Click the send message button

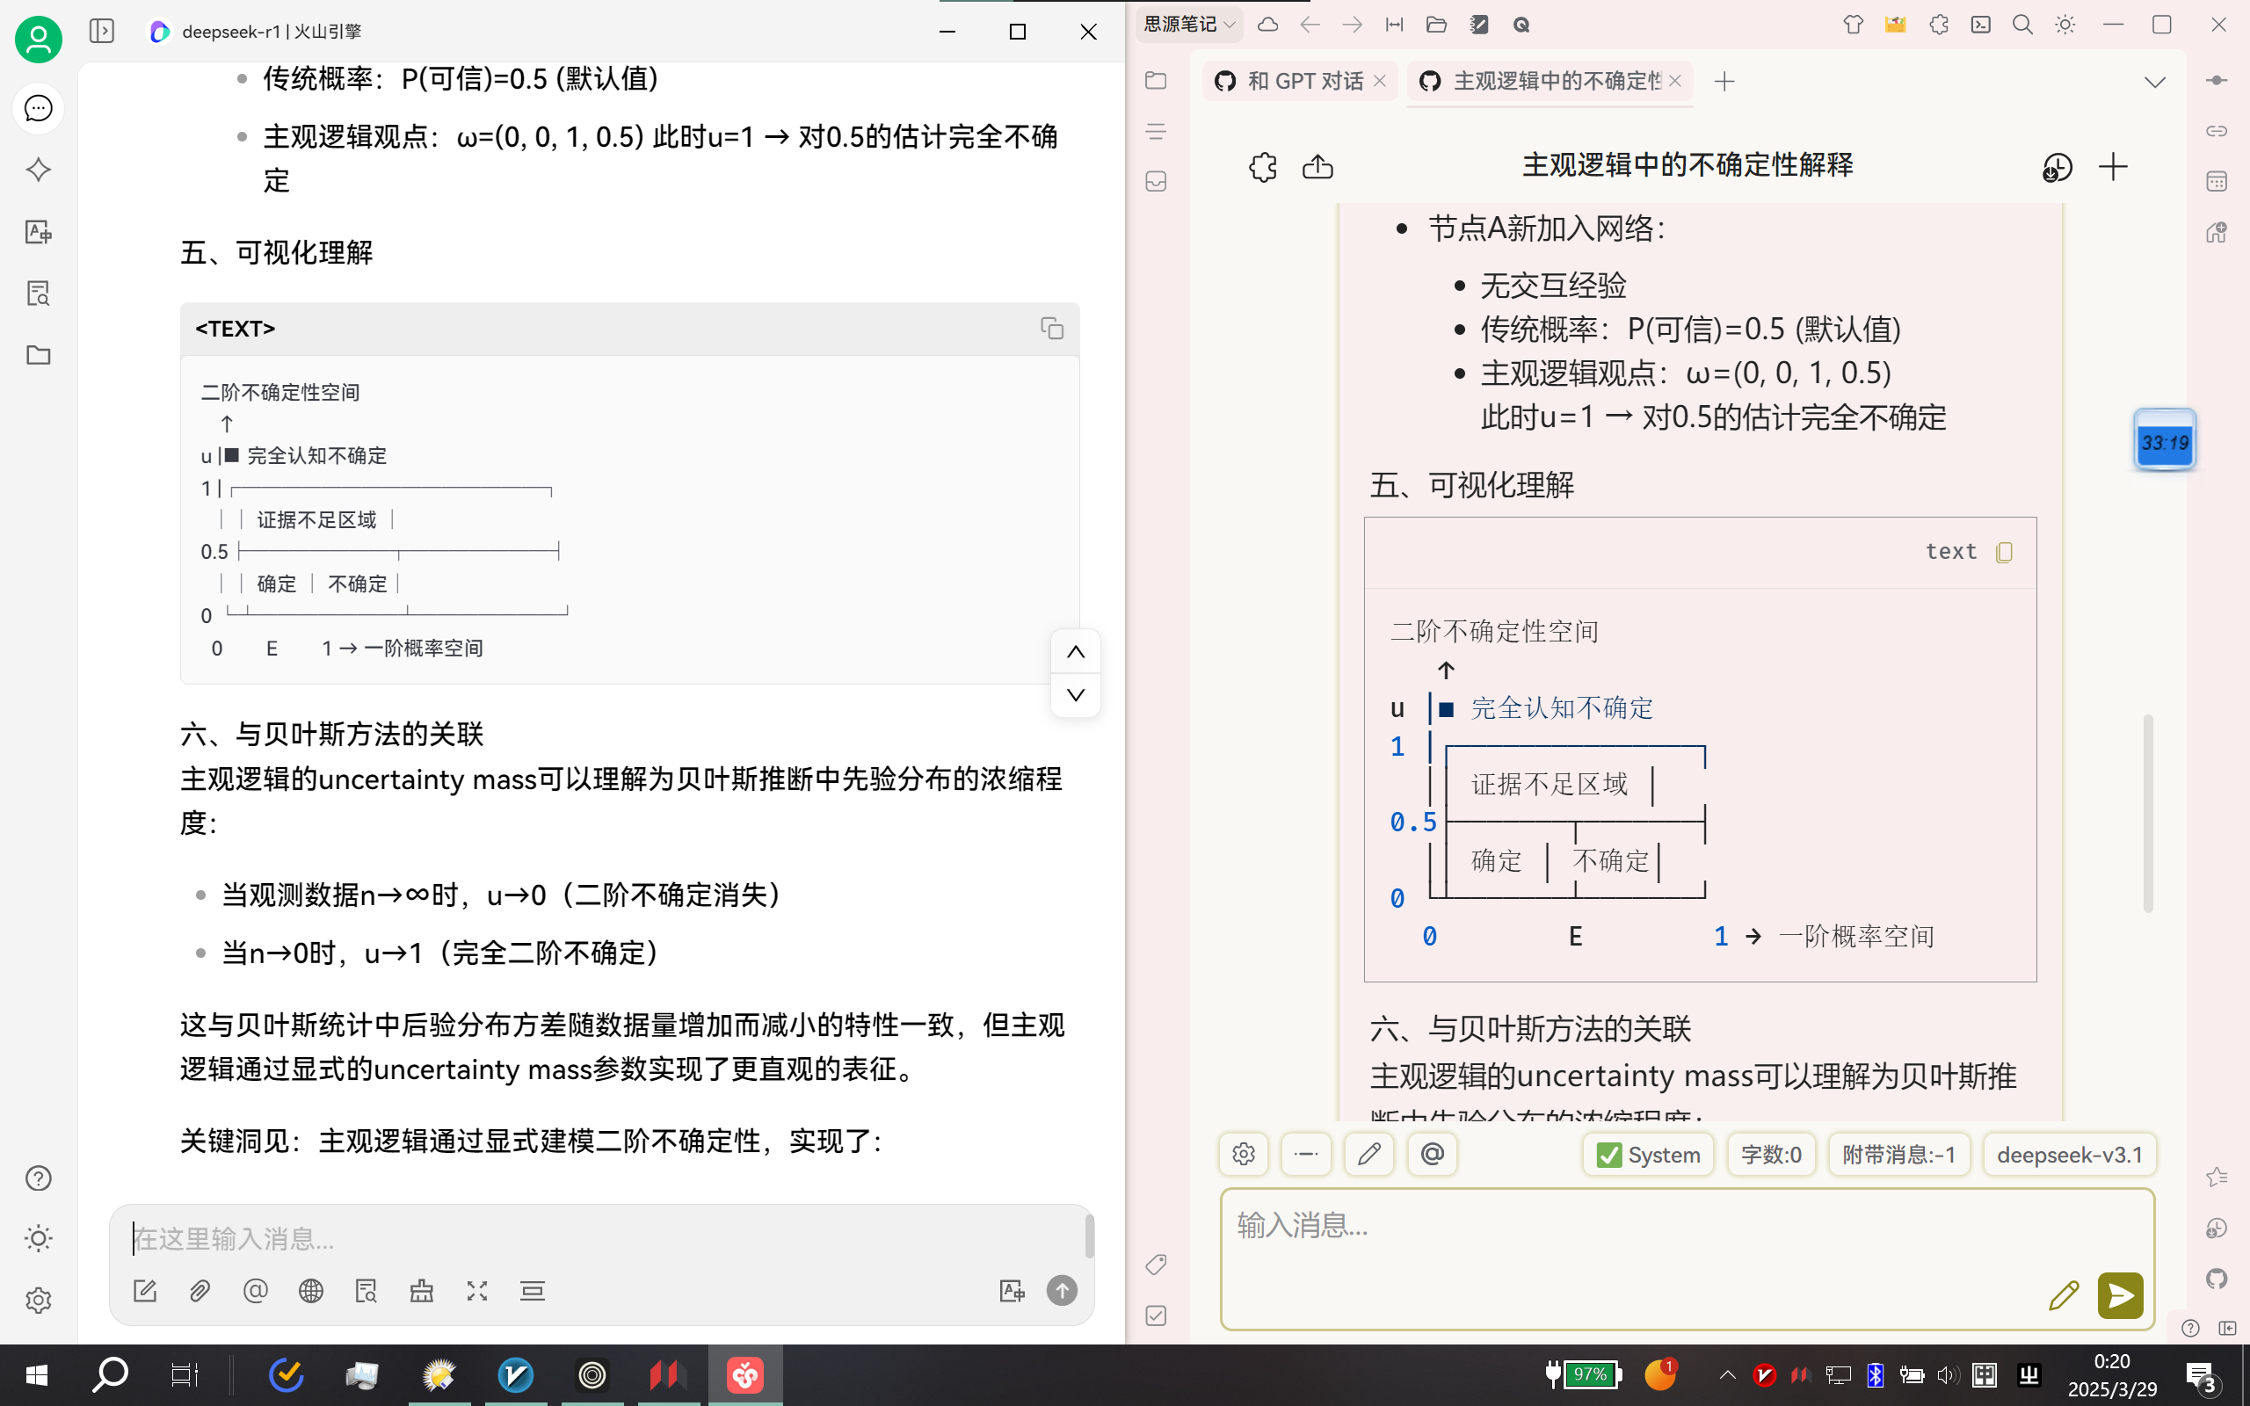pos(2120,1294)
